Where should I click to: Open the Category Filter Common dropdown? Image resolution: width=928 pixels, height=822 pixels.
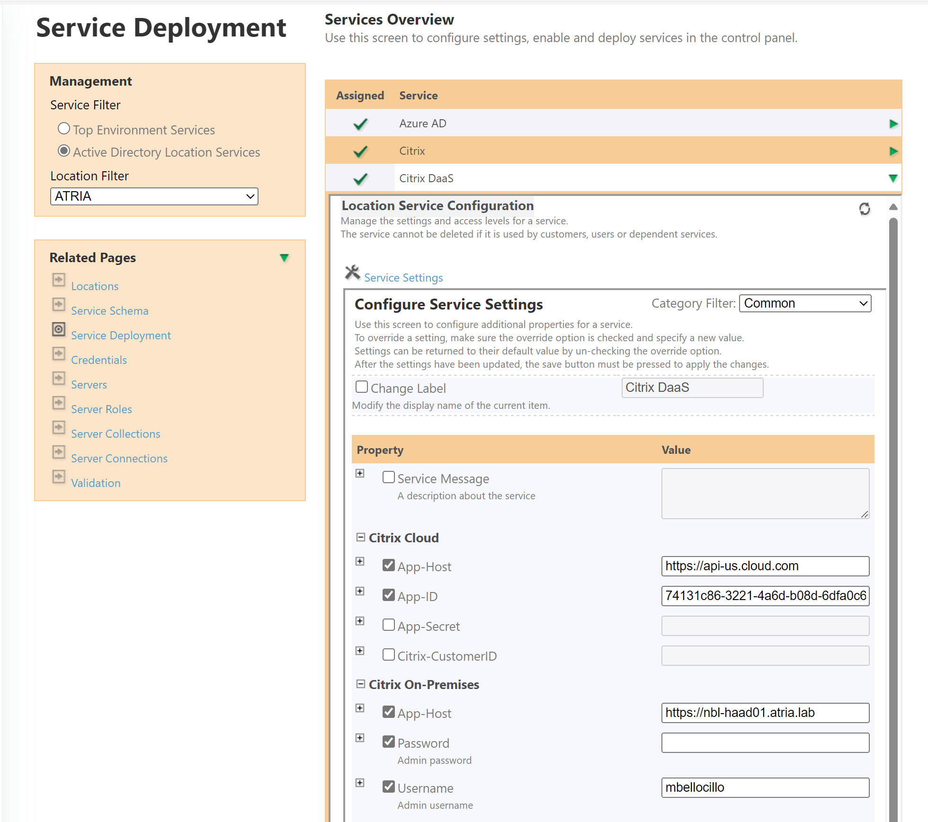pos(805,303)
